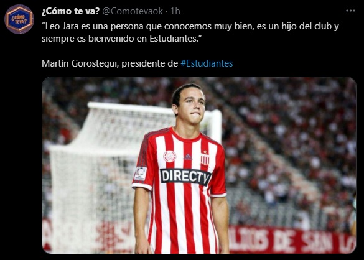Click the line "siempre es bienvenido en Estudiantes."
Image resolution: width=364 pixels, height=260 pixels.
[x=120, y=39]
